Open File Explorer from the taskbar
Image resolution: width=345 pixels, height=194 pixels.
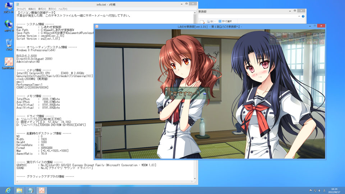coord(19,190)
